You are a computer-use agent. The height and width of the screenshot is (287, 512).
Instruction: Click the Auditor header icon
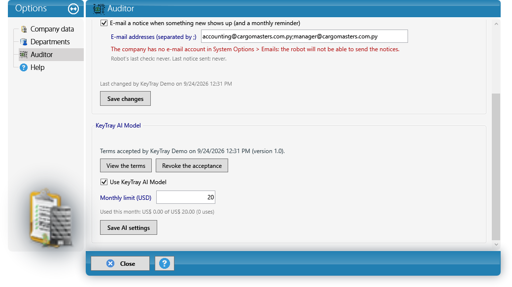pos(99,8)
